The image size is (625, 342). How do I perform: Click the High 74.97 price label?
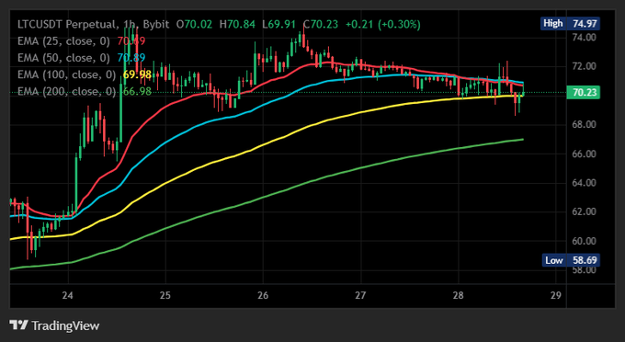pos(571,24)
